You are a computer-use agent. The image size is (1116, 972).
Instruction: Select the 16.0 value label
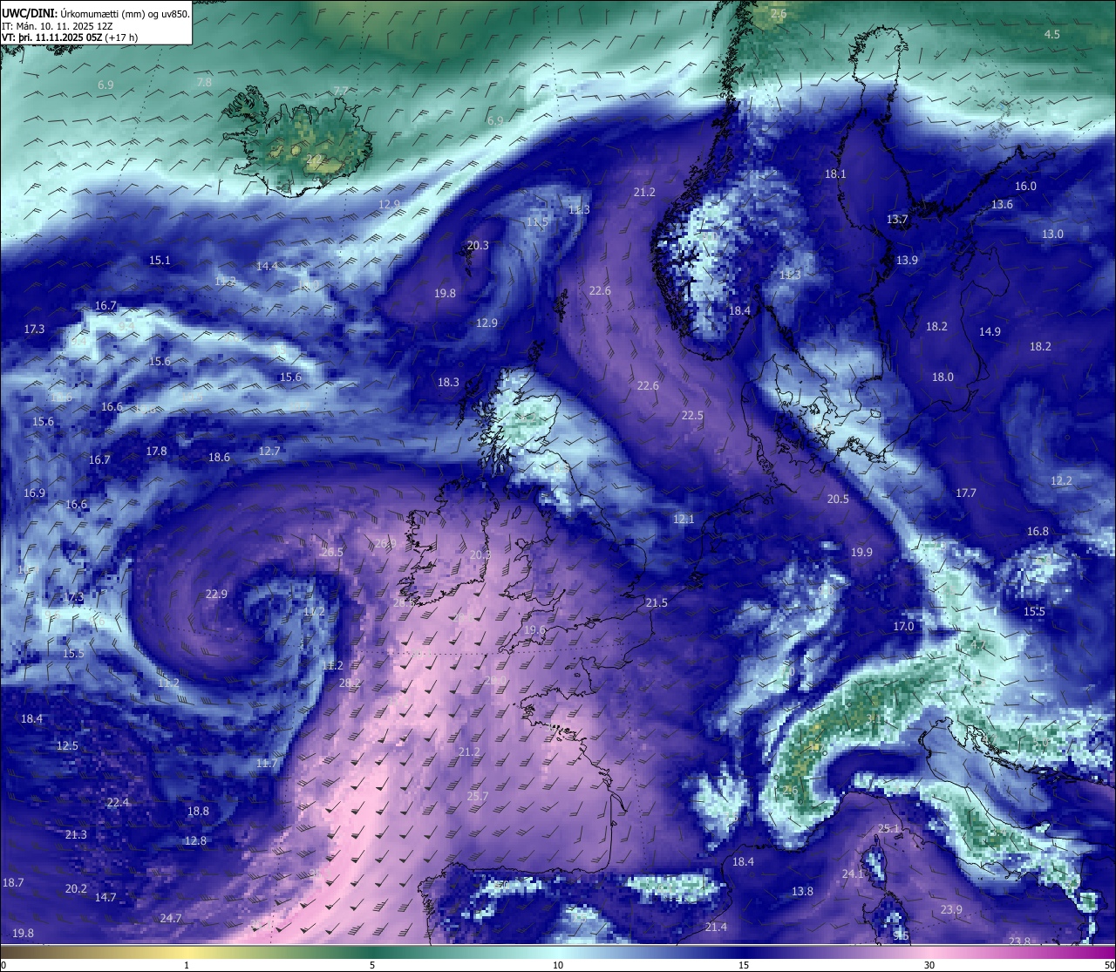1025,186
